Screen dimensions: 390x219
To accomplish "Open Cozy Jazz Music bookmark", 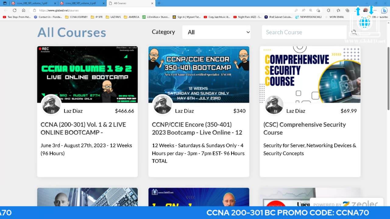I will click(217, 17).
